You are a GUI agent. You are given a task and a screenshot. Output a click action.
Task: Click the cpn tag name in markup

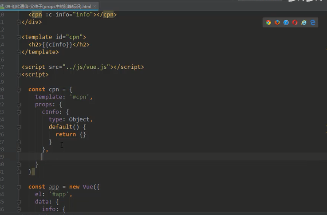click(x=37, y=15)
